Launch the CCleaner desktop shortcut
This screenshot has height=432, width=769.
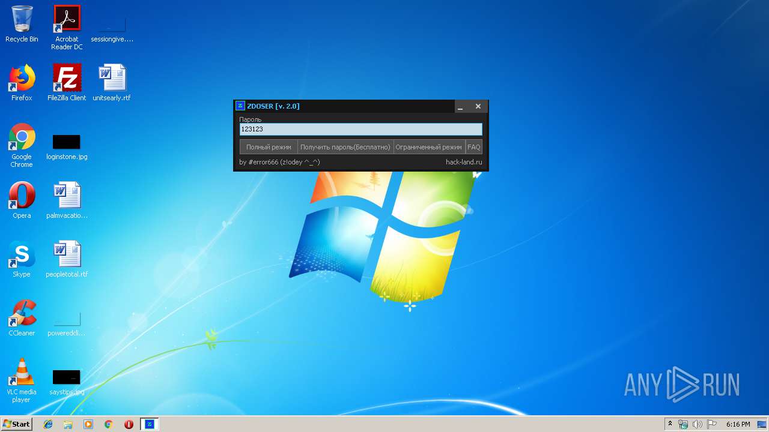22,318
